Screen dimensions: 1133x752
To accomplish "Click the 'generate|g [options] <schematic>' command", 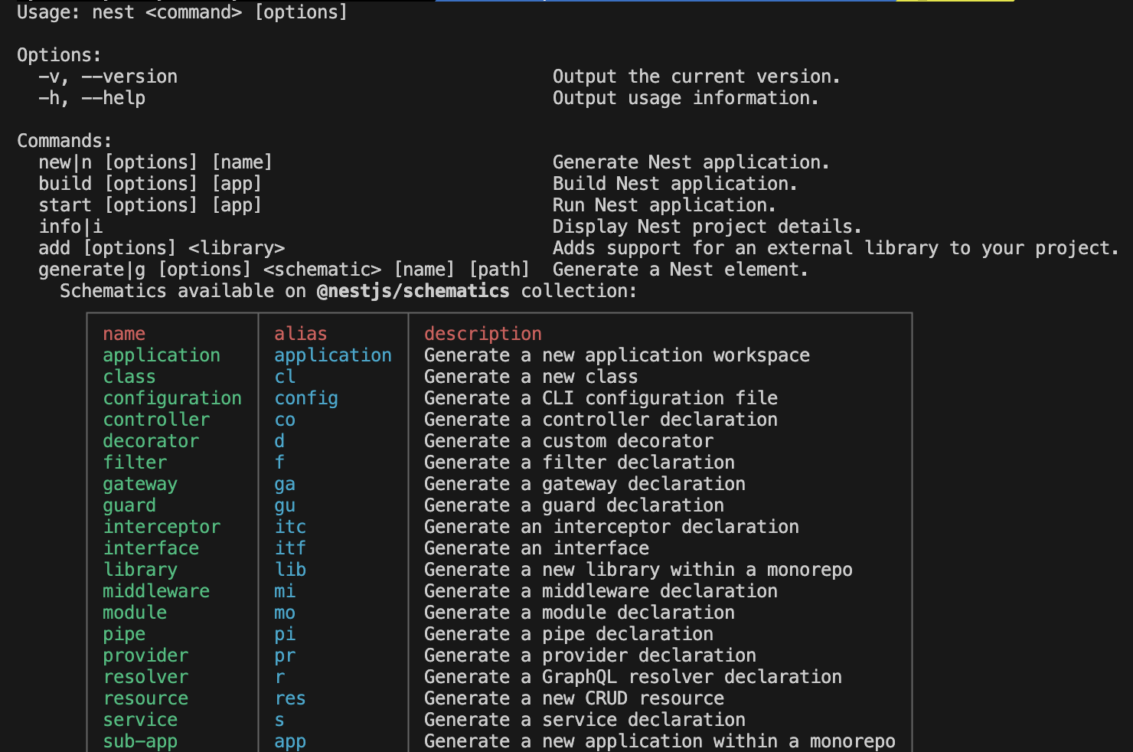I will pos(210,270).
